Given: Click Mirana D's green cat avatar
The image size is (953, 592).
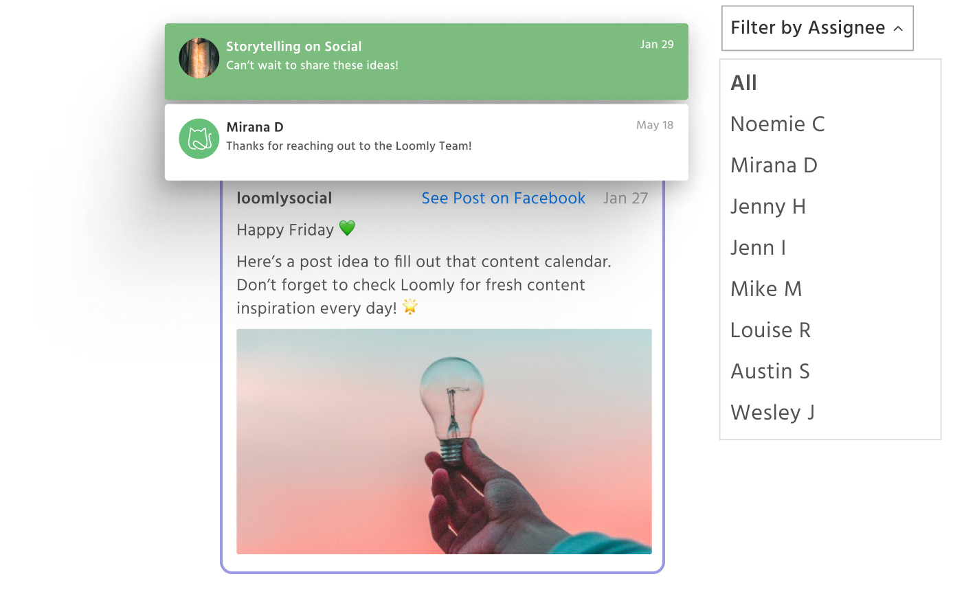Looking at the screenshot, I should (x=199, y=138).
